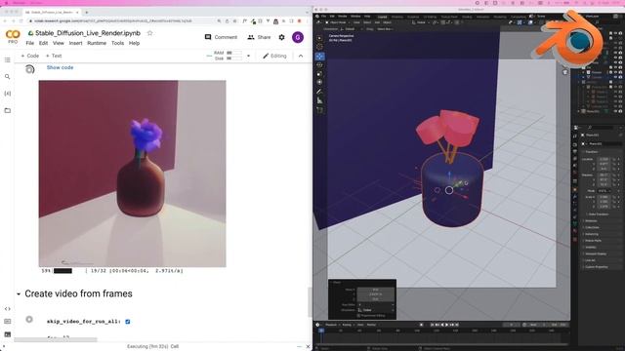The height and width of the screenshot is (351, 625).
Task: Open Tools menu in Colab
Action: pos(117,43)
